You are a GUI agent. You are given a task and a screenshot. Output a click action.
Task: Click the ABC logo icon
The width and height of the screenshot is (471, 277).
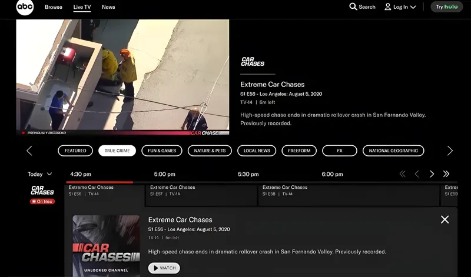coord(25,7)
